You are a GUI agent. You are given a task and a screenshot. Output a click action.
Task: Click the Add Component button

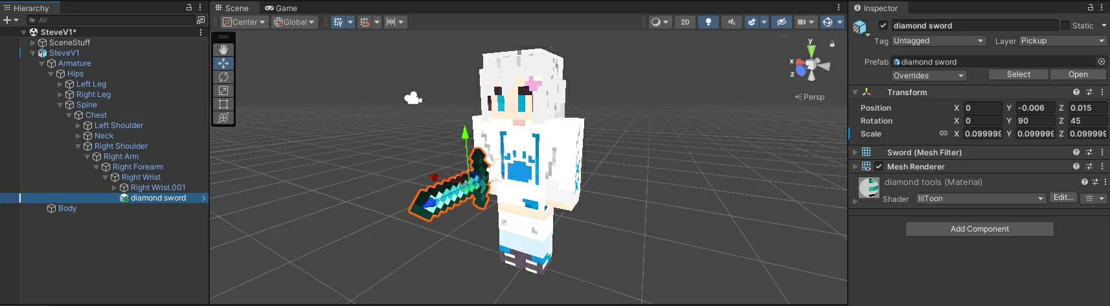[979, 229]
